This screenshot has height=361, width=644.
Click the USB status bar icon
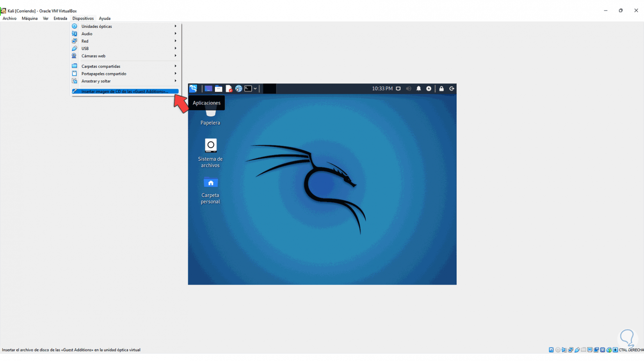pos(577,350)
